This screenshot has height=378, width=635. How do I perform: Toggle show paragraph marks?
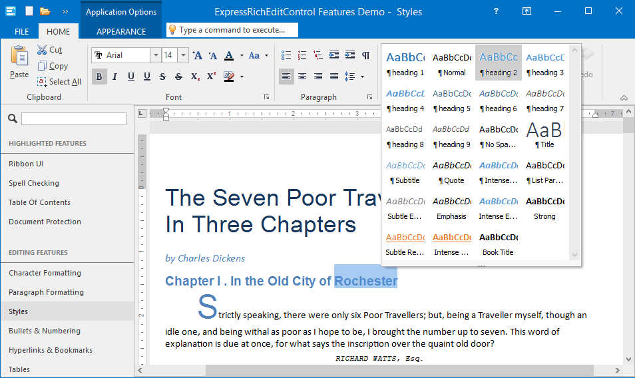coord(365,55)
